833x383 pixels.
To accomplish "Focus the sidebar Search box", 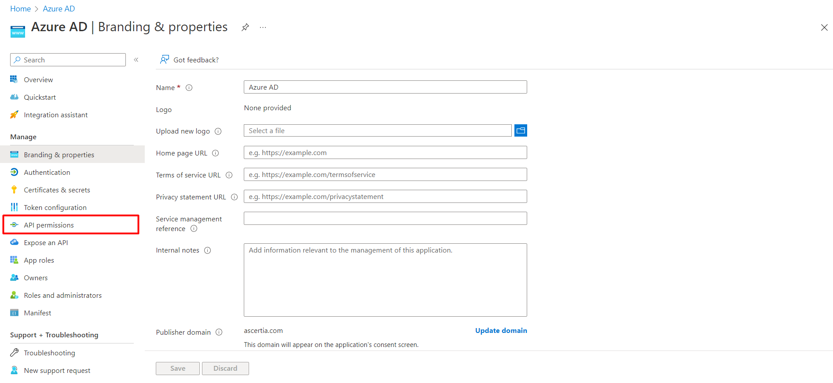I will (x=68, y=60).
